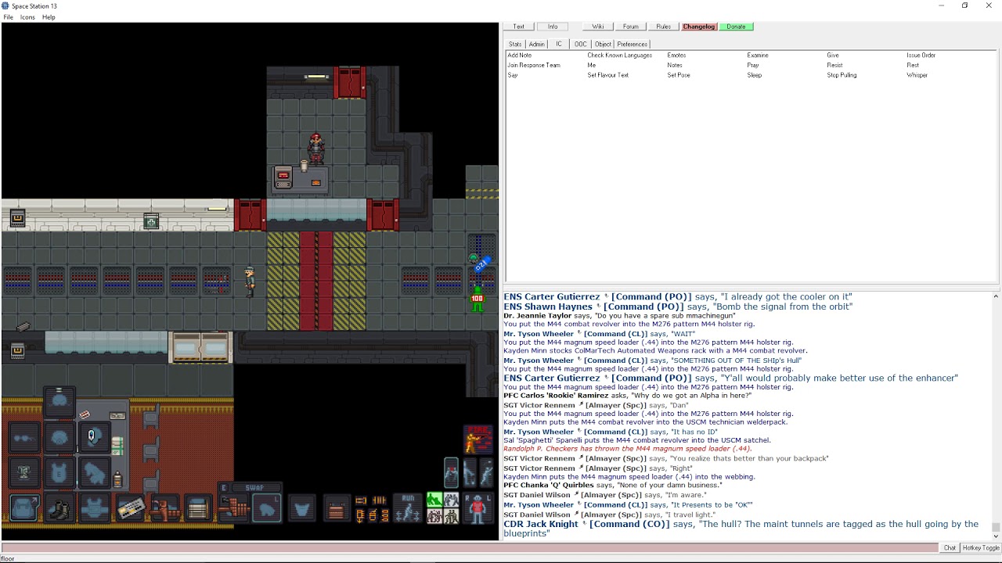Select the grab intent at lower left of the intent grid
The image size is (1002, 563).
[434, 516]
